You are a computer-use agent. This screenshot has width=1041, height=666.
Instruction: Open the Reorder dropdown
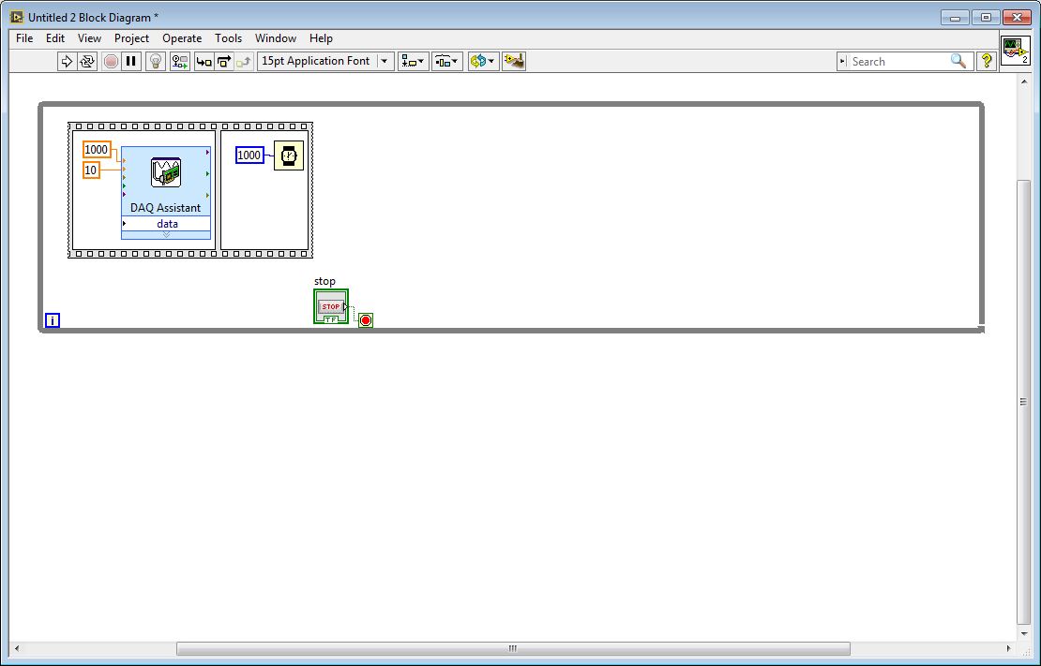click(x=483, y=62)
